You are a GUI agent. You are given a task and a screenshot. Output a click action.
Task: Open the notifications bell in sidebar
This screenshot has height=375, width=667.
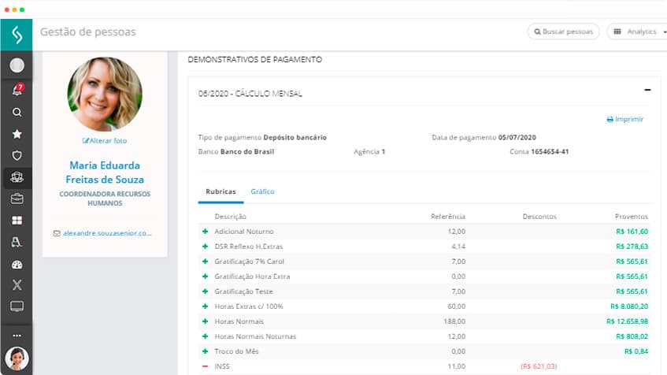[x=17, y=91]
